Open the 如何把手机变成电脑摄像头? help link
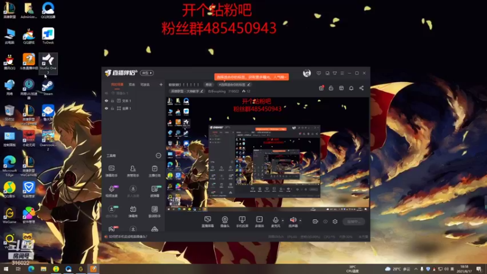Screen dimensions: 487x274 click(x=128, y=237)
